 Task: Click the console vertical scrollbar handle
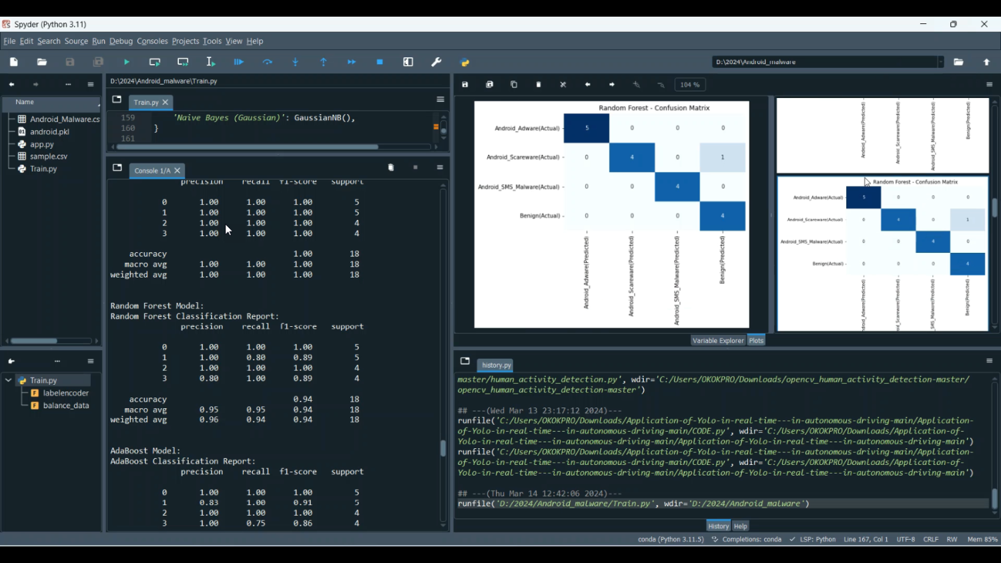[x=443, y=448]
